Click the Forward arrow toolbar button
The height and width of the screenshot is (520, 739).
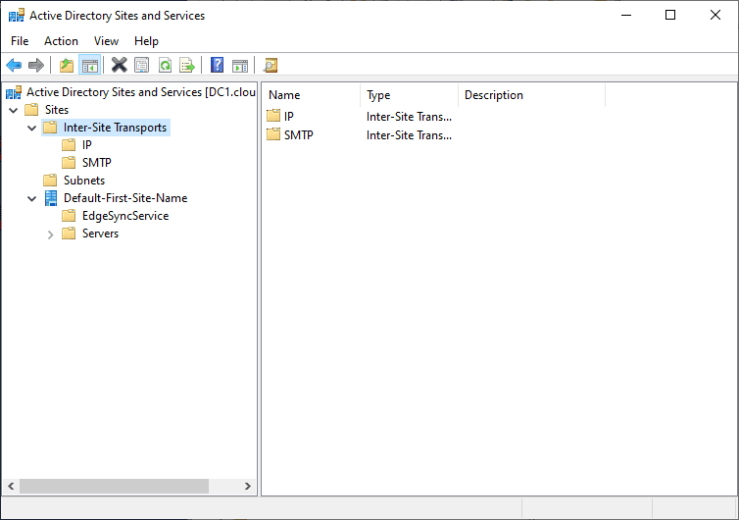point(36,65)
